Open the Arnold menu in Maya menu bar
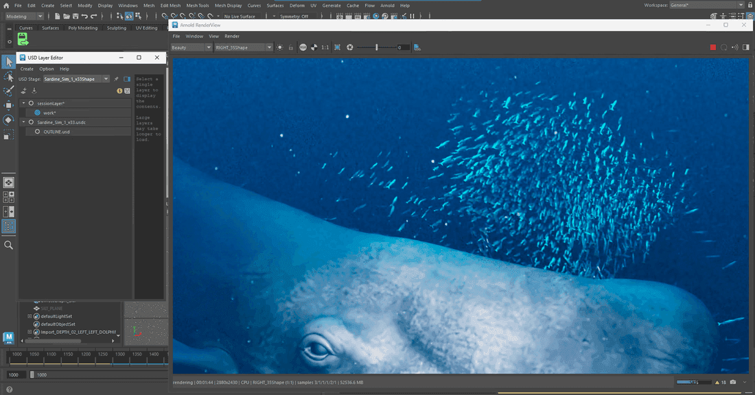 (x=387, y=5)
